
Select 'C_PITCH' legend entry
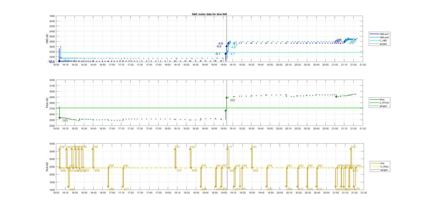[x=380, y=103]
